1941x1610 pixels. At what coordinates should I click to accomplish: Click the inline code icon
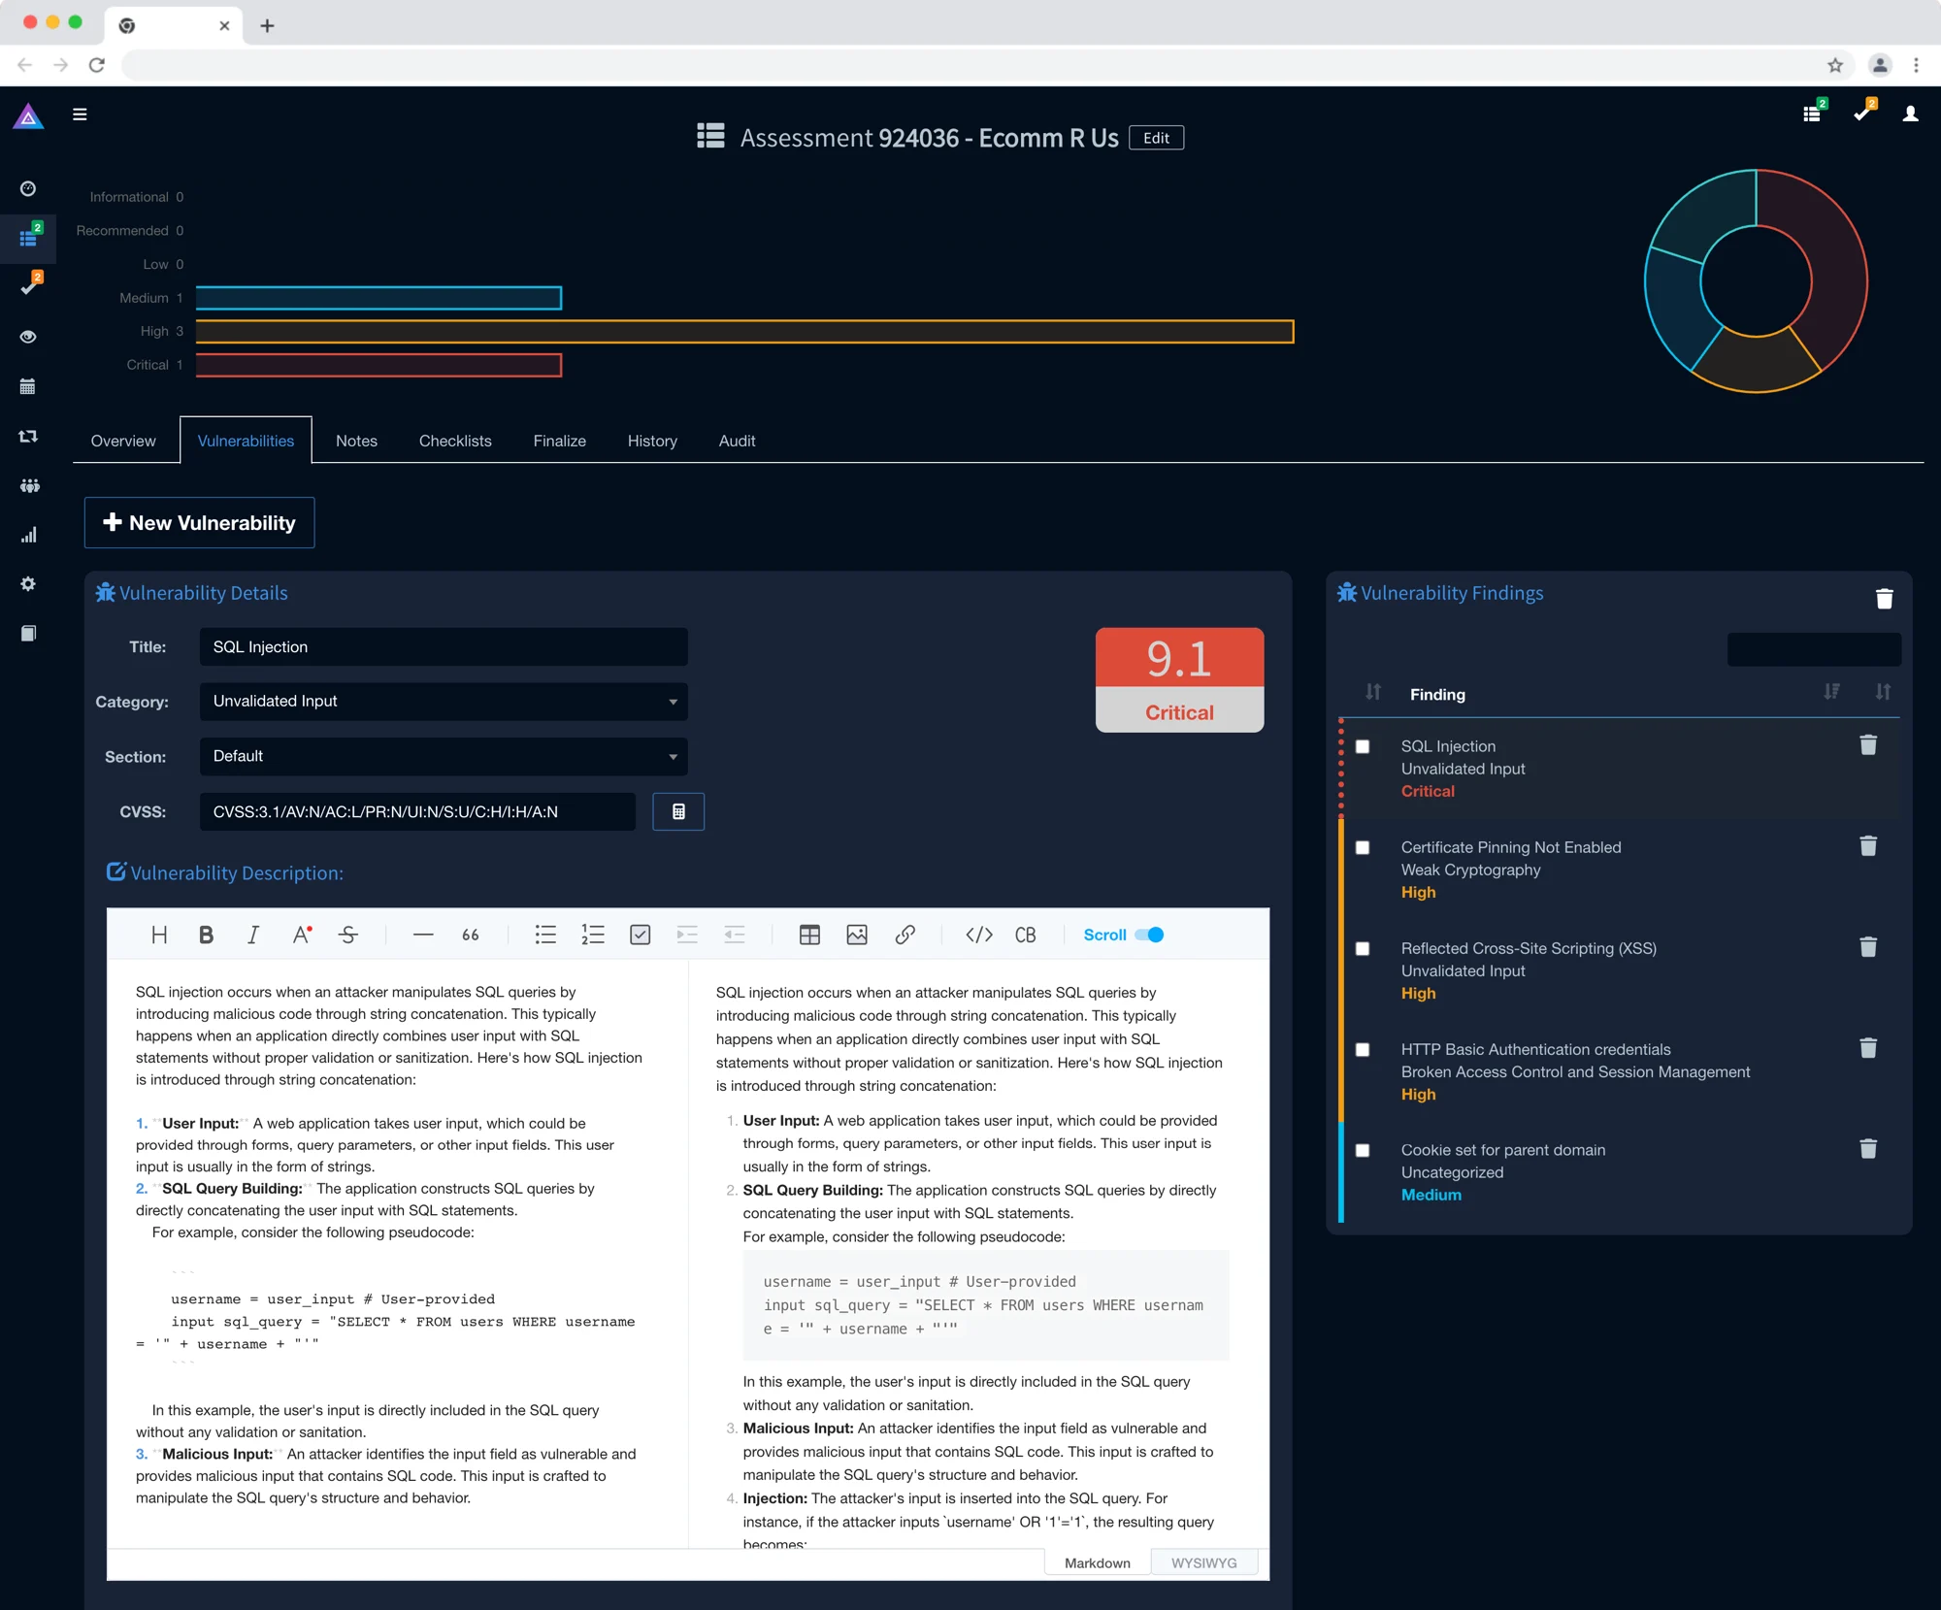(978, 935)
